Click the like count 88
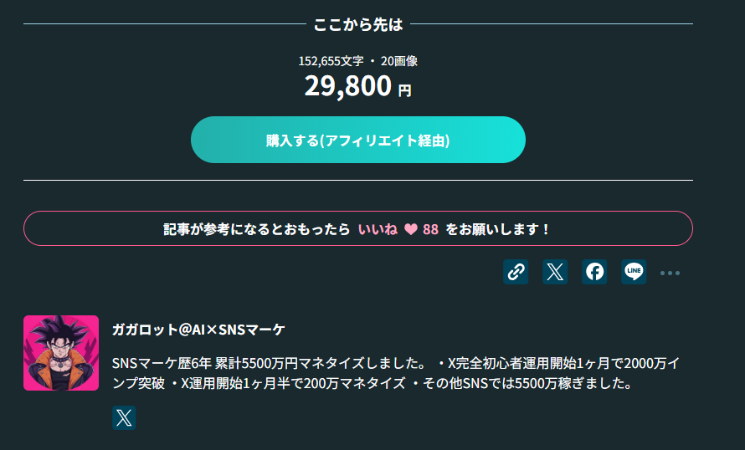Viewport: 745px width, 450px height. pos(430,229)
